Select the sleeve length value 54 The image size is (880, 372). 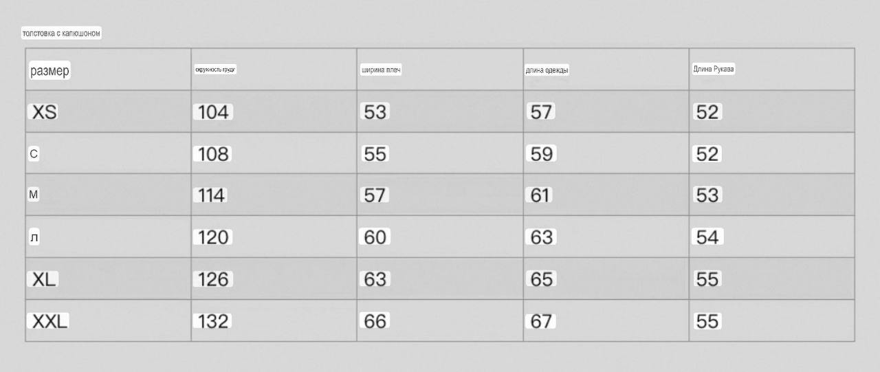(x=707, y=237)
